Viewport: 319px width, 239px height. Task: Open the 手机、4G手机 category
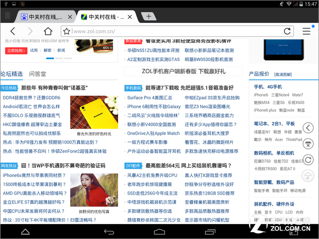[x=268, y=87]
